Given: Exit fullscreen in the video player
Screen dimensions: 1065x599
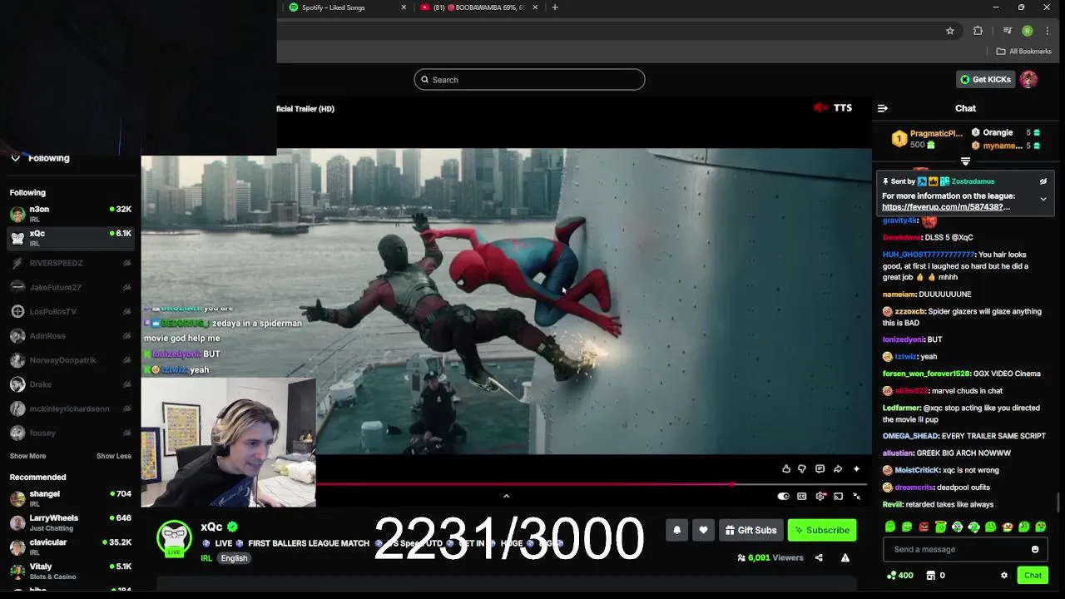Looking at the screenshot, I should pos(856,497).
